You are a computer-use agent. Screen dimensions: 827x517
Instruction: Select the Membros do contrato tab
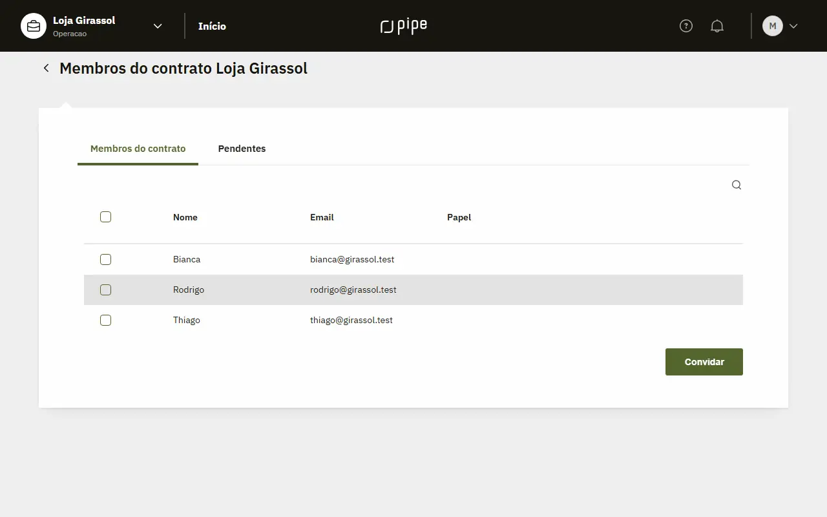point(138,149)
